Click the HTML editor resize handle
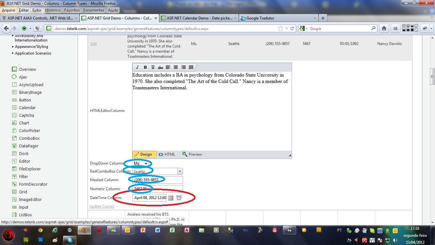 tap(290, 155)
